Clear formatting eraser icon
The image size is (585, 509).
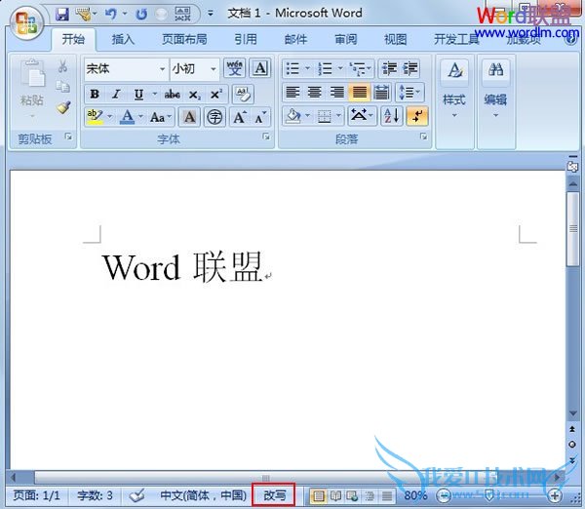[243, 94]
